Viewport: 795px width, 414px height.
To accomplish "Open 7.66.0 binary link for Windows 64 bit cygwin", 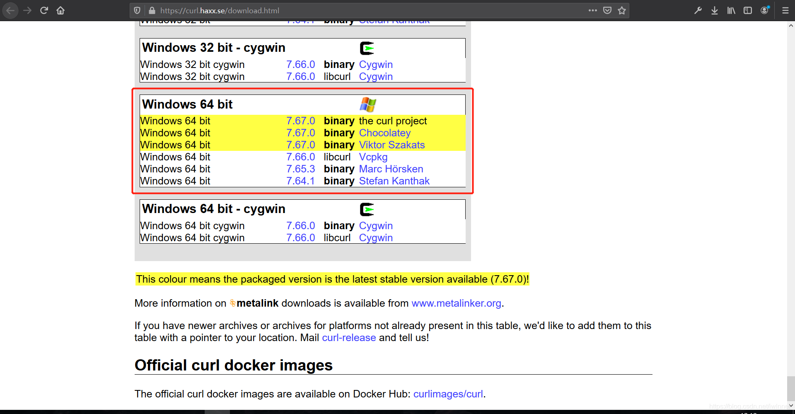I will 301,226.
